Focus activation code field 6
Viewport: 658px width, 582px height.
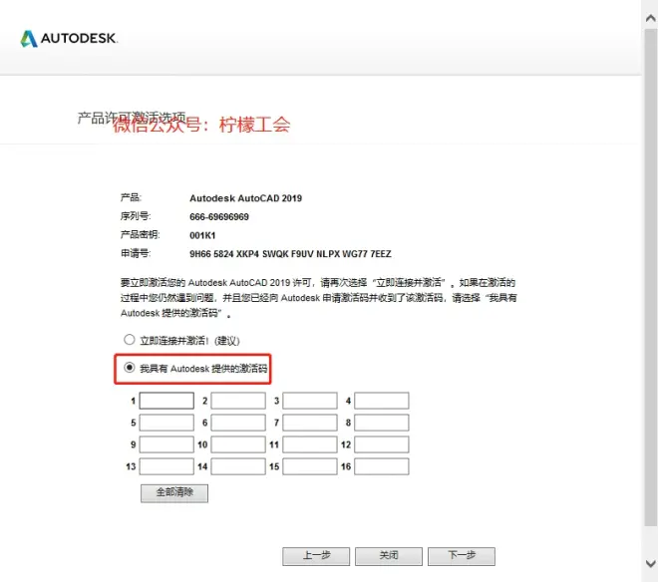[238, 423]
